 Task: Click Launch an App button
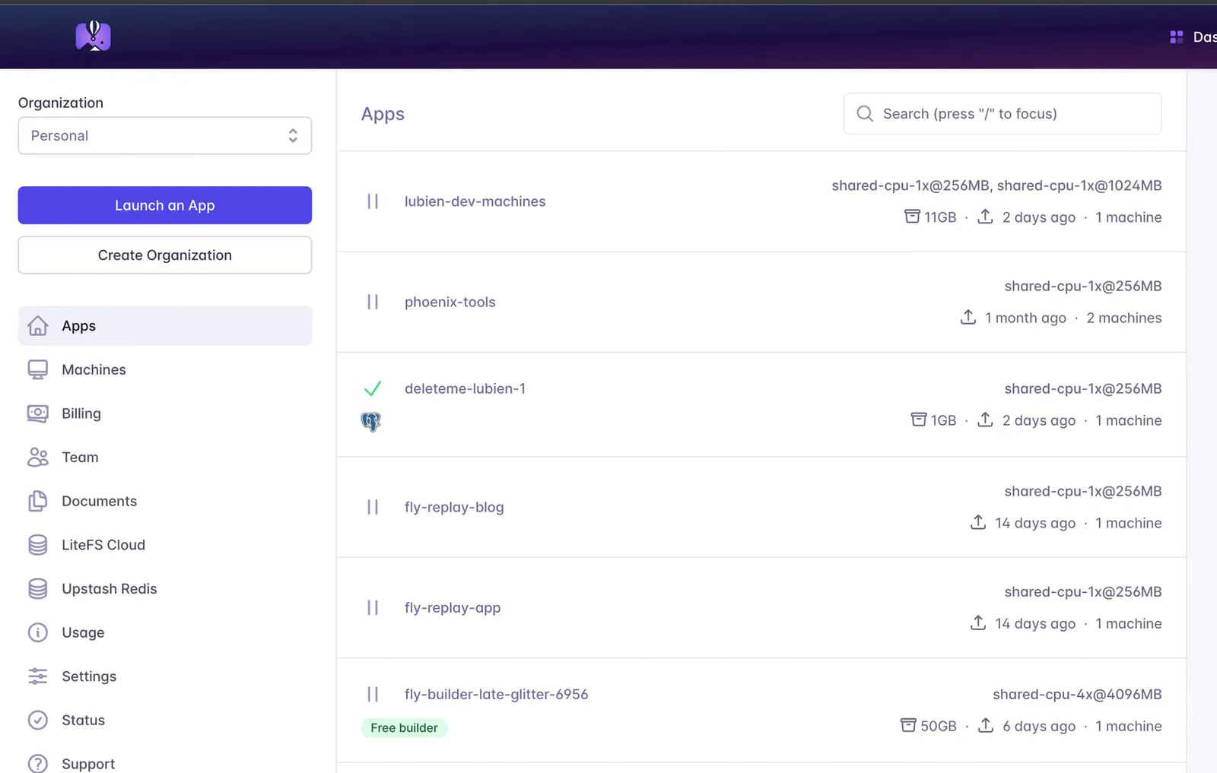pyautogui.click(x=165, y=205)
